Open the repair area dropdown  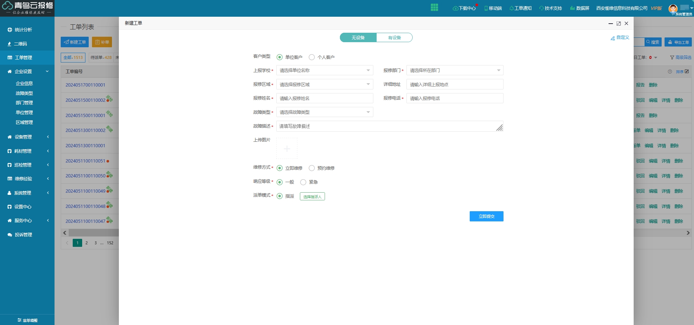coord(325,84)
